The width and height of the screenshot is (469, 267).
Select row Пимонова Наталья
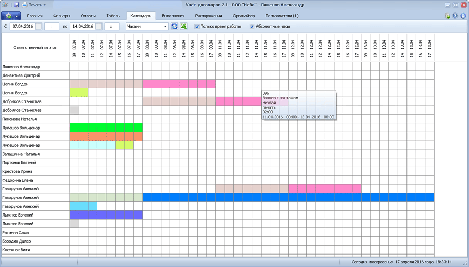click(x=35, y=119)
